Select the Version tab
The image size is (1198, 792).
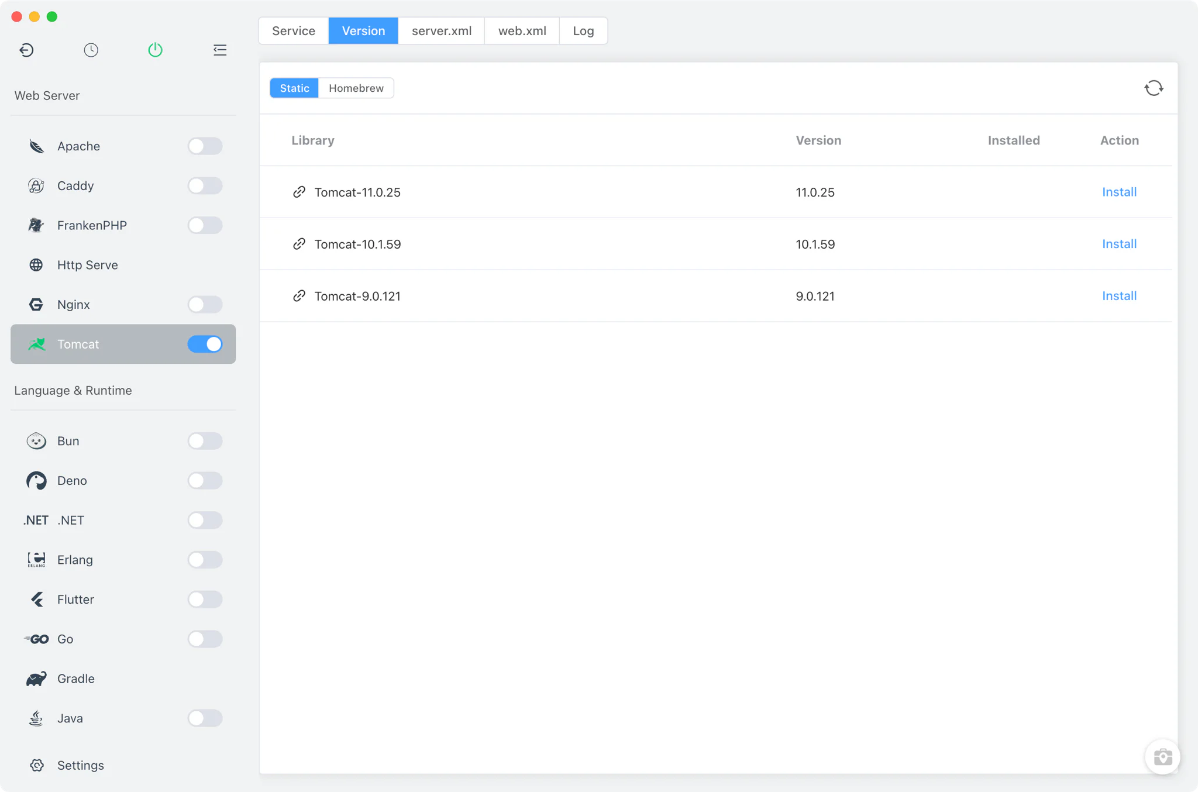click(x=363, y=30)
